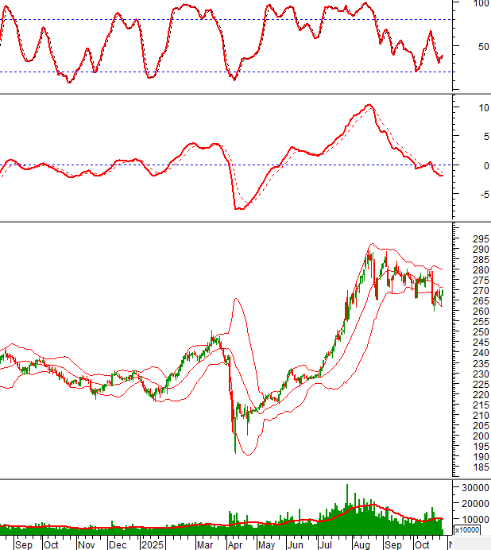Click the 100 level on the oscillator scale
The height and width of the screenshot is (550, 491).
(x=481, y=4)
